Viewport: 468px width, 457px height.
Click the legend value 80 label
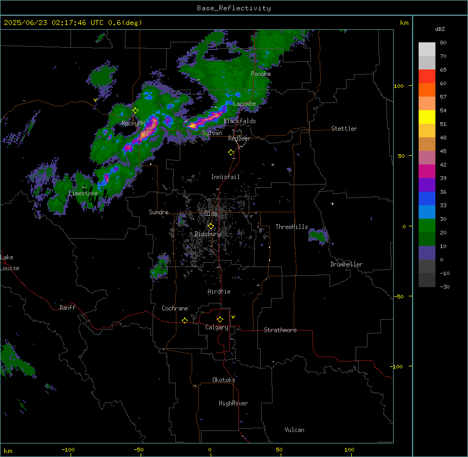click(443, 43)
